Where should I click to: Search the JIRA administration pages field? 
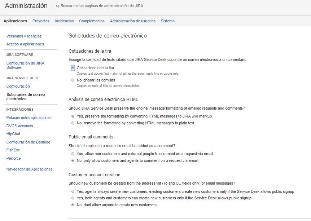[x=102, y=6]
